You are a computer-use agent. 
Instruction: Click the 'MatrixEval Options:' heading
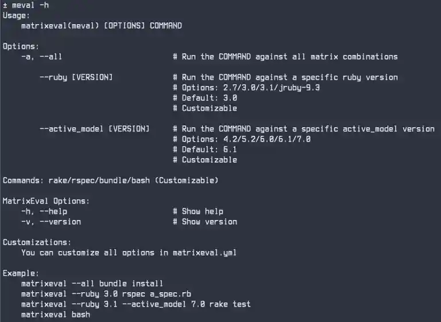(47, 201)
